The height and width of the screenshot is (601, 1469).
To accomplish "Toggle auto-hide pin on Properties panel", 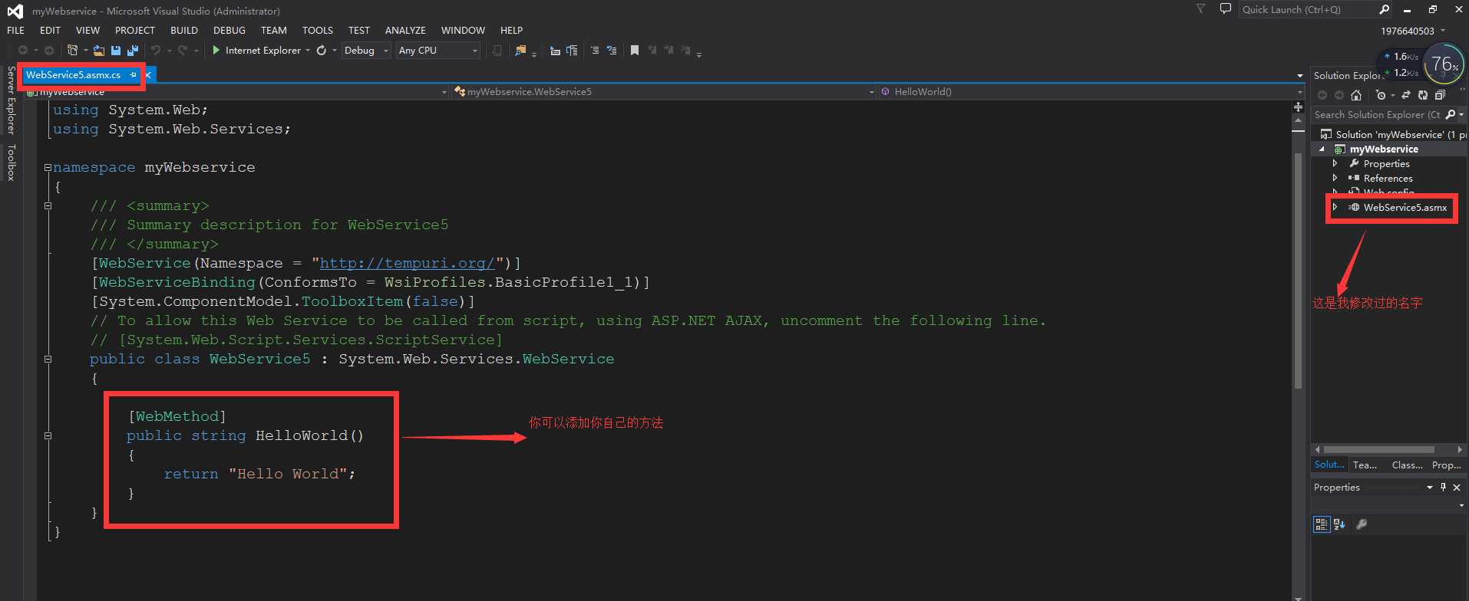I will pyautogui.click(x=1443, y=487).
